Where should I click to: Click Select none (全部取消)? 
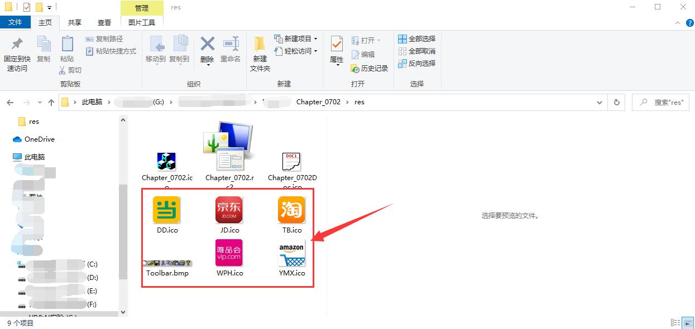click(x=416, y=51)
